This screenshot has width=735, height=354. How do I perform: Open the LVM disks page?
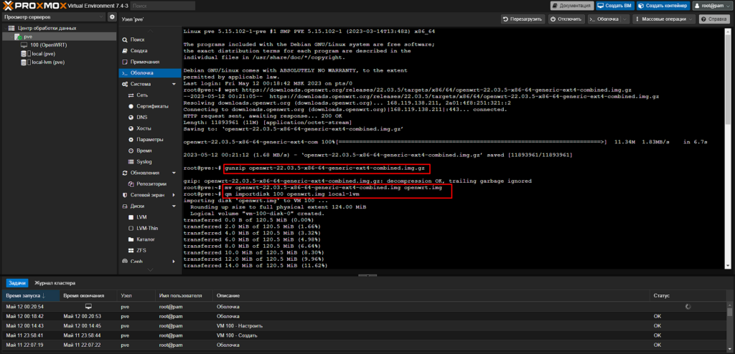pyautogui.click(x=141, y=217)
